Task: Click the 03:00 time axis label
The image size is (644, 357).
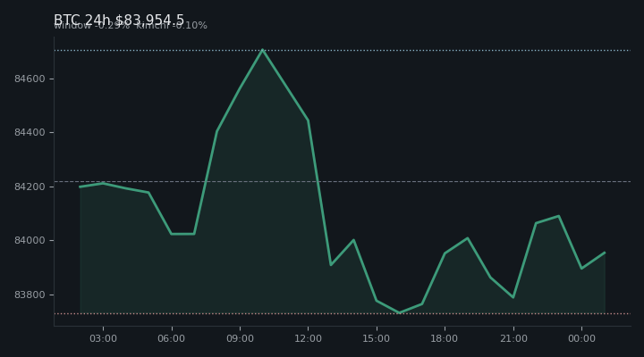Action: [103, 338]
